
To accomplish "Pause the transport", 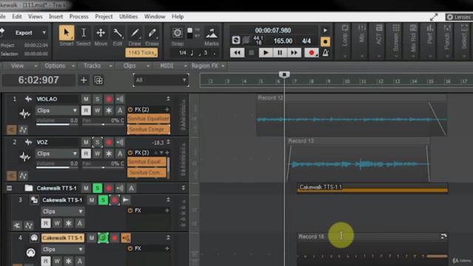I will click(x=279, y=52).
